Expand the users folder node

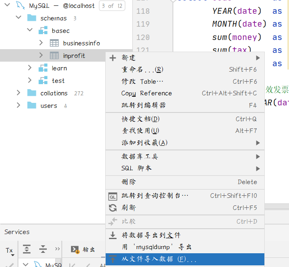18,105
